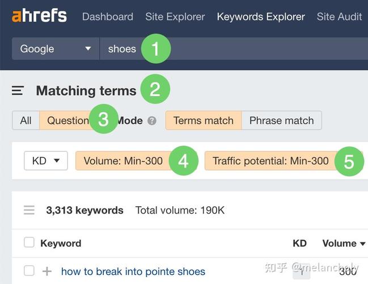Click the list icon beside 3,313 keywords
Image resolution: width=368 pixels, height=284 pixels.
[x=29, y=210]
